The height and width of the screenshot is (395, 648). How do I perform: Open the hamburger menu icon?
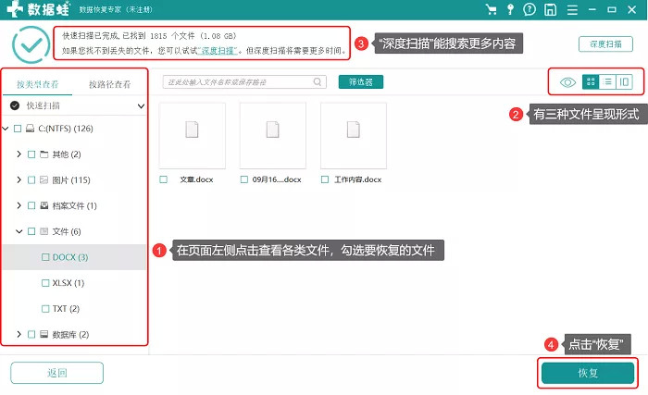click(572, 9)
